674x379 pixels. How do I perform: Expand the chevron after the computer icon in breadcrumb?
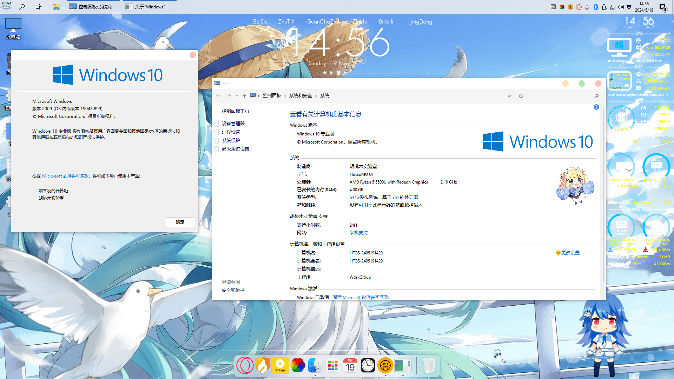(259, 96)
